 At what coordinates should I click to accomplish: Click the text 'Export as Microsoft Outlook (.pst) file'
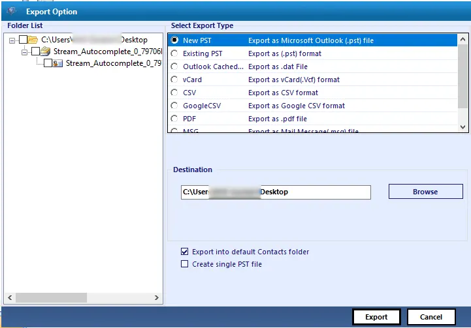tap(311, 40)
